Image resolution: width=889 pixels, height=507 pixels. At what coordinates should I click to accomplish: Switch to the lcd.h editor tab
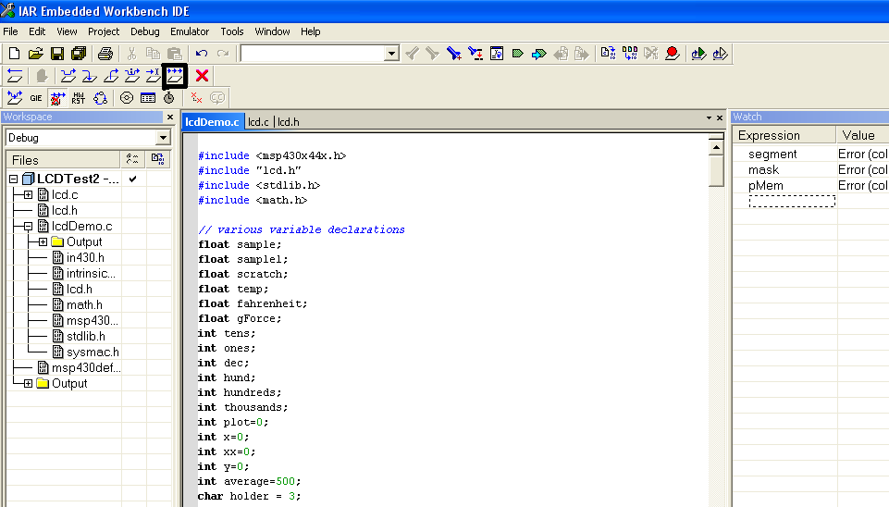tap(289, 121)
